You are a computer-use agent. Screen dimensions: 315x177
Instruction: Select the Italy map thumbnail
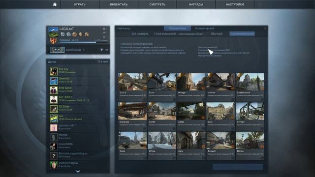pyautogui.click(x=191, y=140)
